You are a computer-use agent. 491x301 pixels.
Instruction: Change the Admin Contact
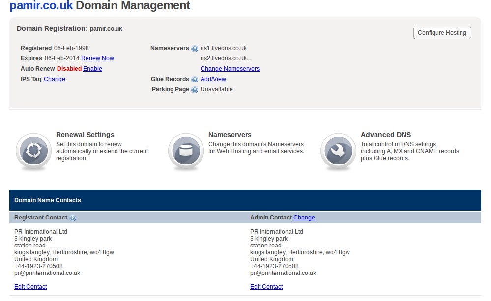[x=304, y=218]
